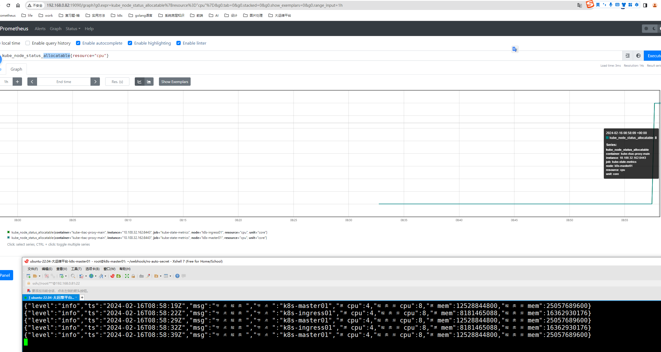The height and width of the screenshot is (352, 661).
Task: Open the metrics explorer globe icon
Action: (x=638, y=56)
